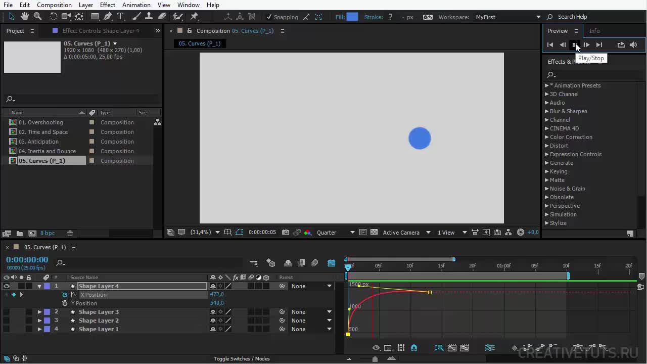Select the Rectangle shape tool
Screen dimensions: 647x364
[95, 17]
